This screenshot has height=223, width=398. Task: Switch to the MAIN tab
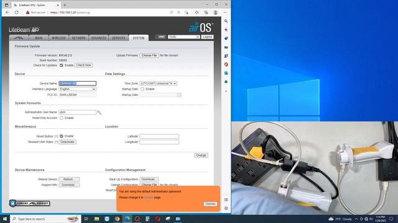click(39, 38)
